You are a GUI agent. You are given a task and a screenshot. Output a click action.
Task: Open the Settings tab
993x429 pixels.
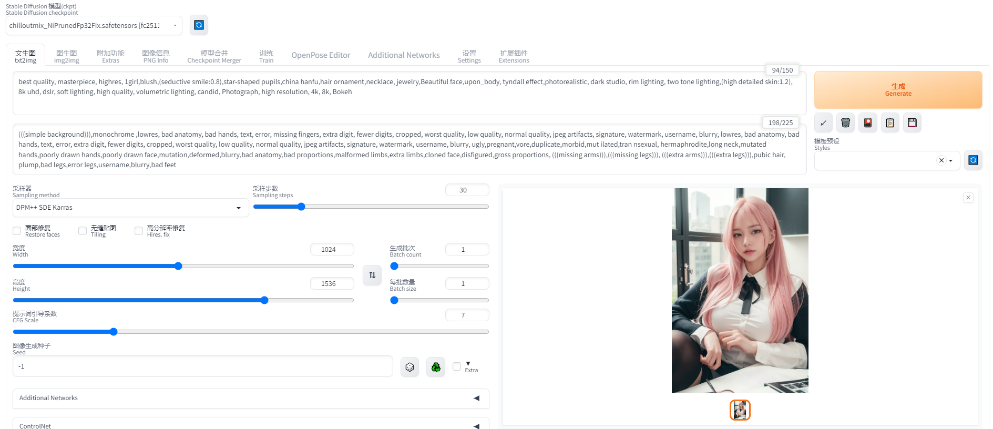click(469, 56)
